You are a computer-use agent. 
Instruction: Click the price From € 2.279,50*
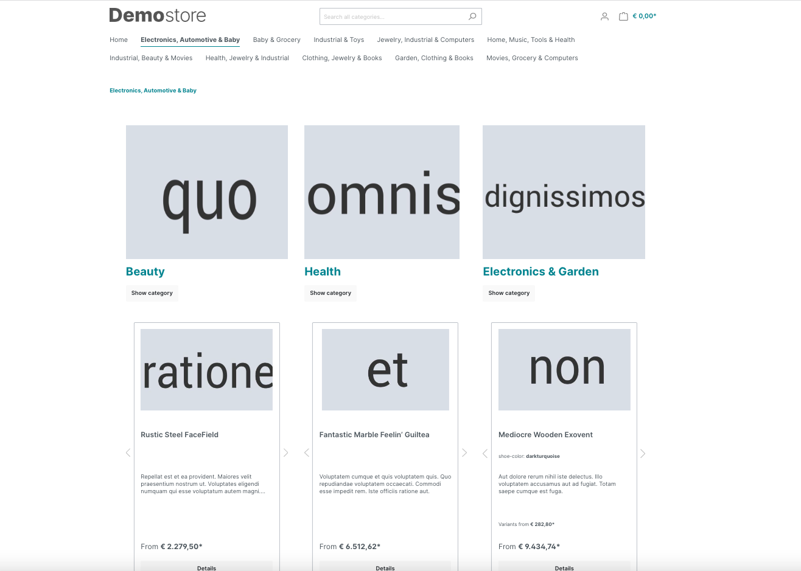(x=172, y=547)
